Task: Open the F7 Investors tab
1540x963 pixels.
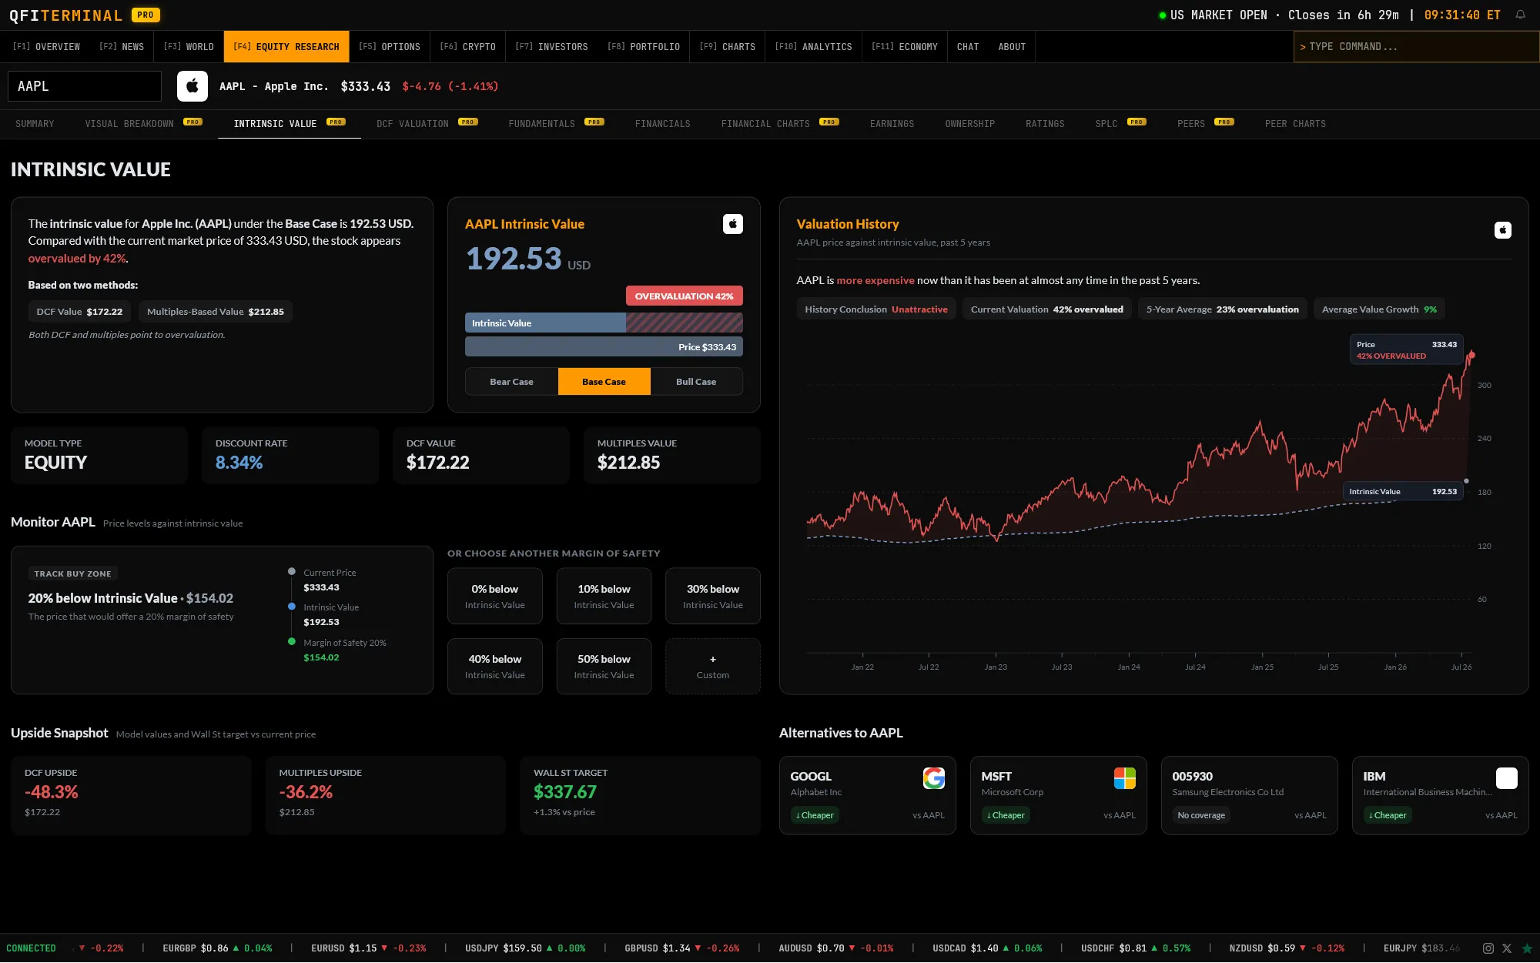Action: click(551, 47)
